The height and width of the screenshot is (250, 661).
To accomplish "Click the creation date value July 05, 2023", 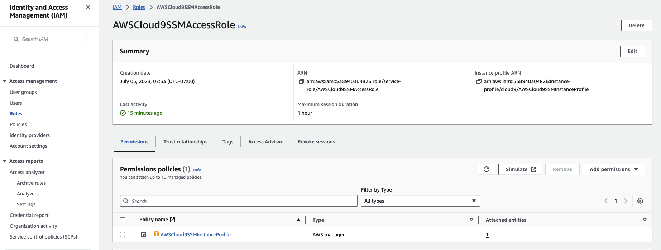I will 157,81.
